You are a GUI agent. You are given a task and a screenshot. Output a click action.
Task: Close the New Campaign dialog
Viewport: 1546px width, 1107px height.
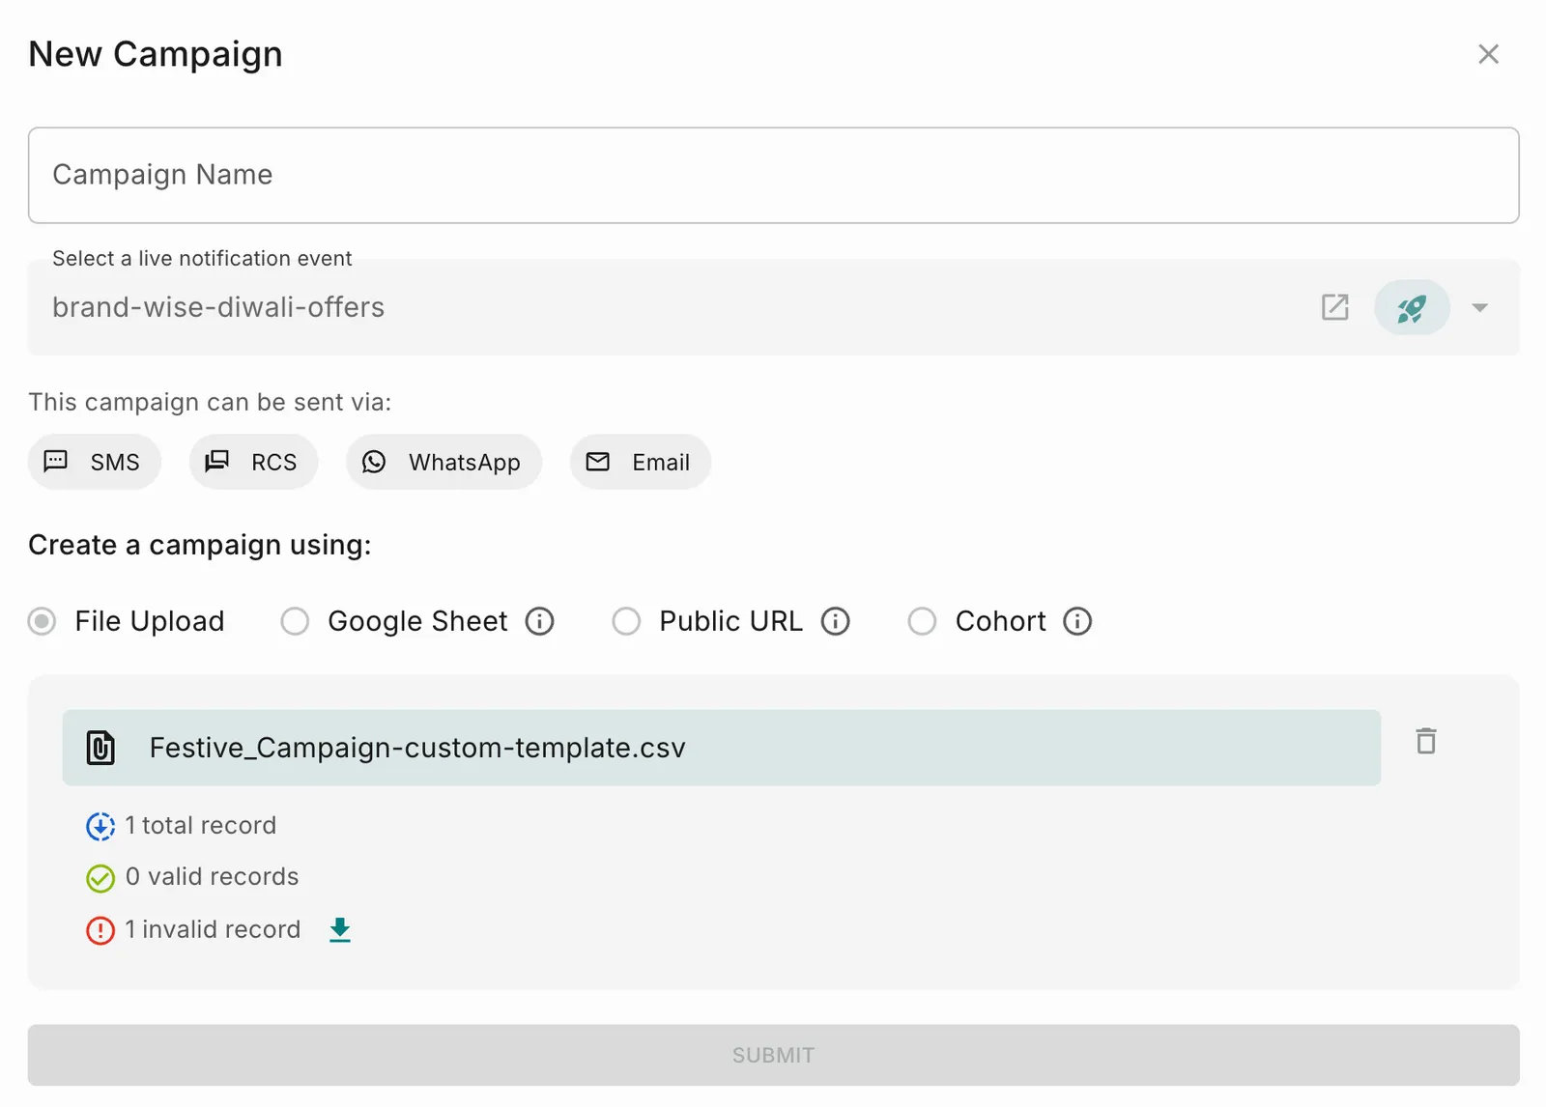1488,54
